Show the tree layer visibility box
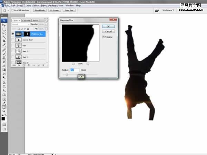207x155 pixels. tap(13, 45)
